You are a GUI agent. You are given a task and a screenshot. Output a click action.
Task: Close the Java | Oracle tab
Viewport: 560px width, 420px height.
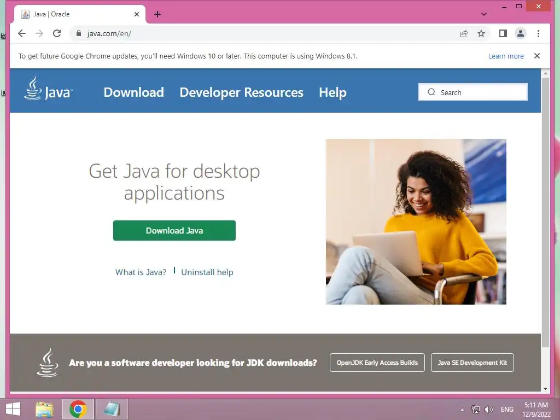(x=136, y=14)
